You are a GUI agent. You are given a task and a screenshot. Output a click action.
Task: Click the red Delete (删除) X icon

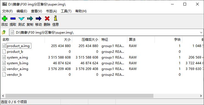[x=47, y=19]
